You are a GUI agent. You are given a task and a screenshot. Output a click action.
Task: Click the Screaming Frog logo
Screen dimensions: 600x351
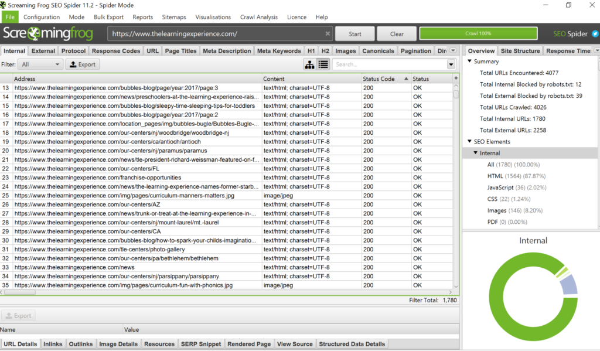48,33
